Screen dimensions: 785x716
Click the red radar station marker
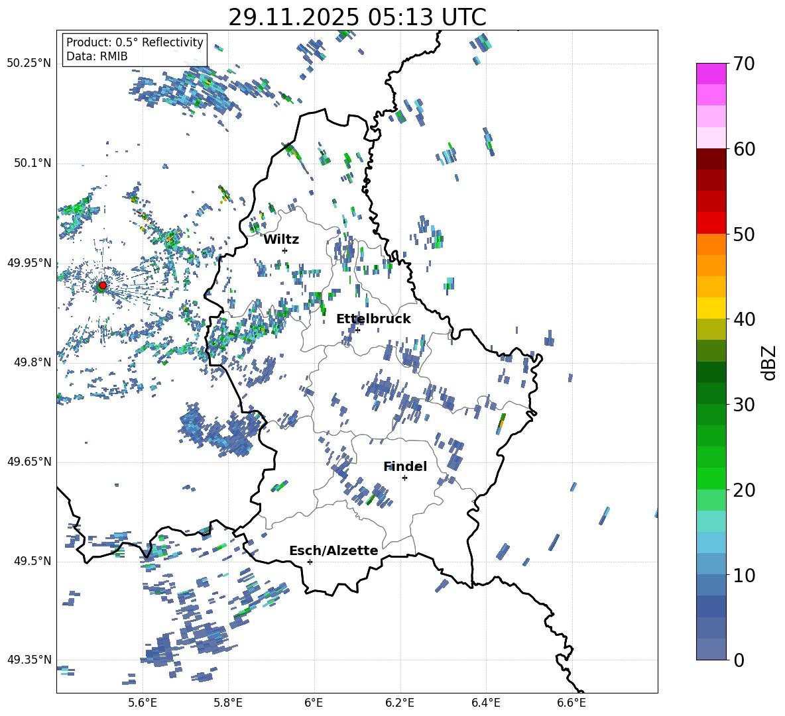(x=102, y=285)
